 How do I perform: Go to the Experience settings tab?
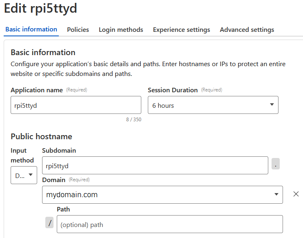[181, 30]
